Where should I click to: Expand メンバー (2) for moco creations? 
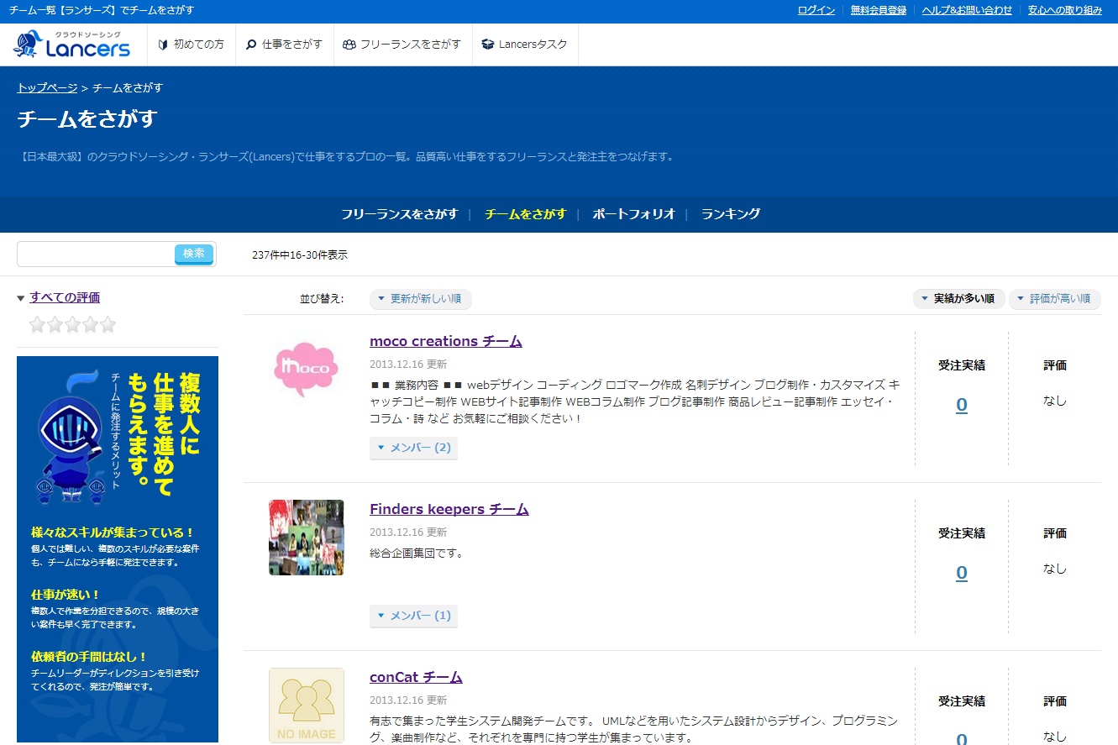(x=413, y=448)
